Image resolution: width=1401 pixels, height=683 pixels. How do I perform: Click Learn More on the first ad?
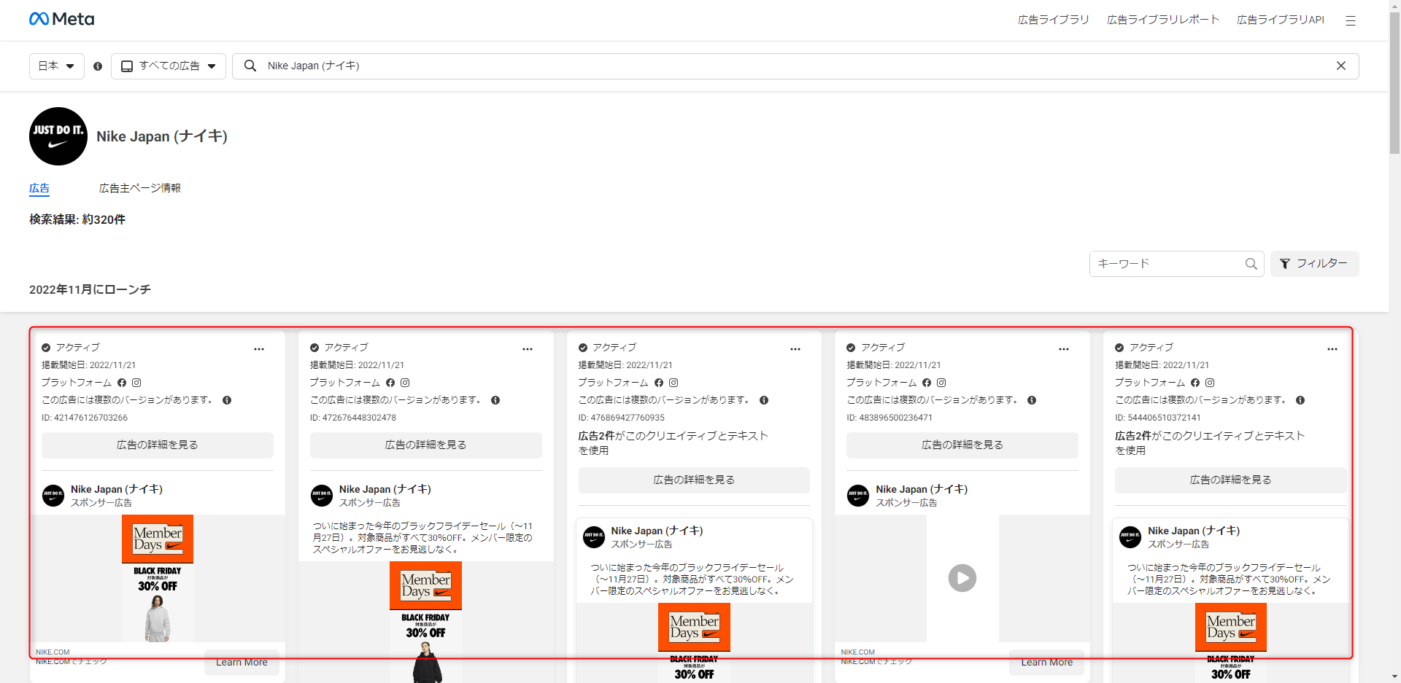click(x=242, y=662)
